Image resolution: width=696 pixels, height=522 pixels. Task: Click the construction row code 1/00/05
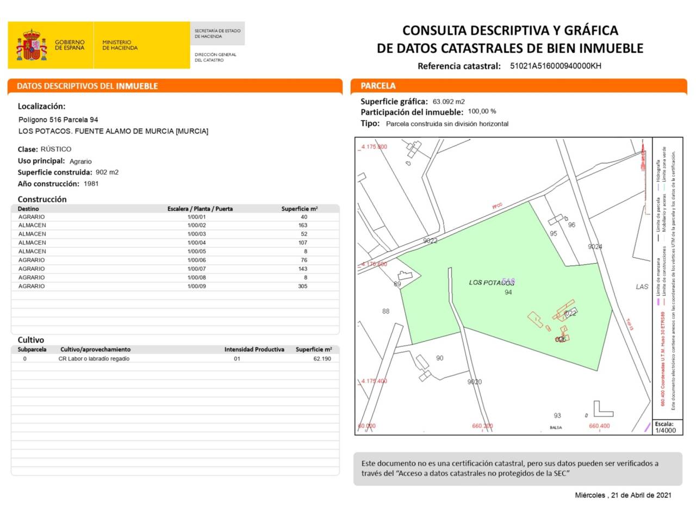197,252
